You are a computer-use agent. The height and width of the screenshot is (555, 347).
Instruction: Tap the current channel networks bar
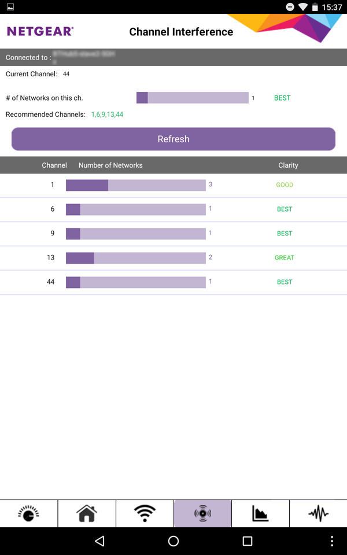(192, 98)
